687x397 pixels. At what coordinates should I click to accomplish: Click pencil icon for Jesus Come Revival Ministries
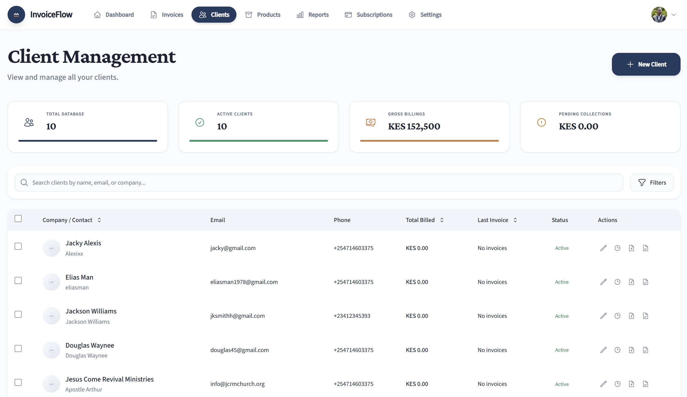point(603,384)
